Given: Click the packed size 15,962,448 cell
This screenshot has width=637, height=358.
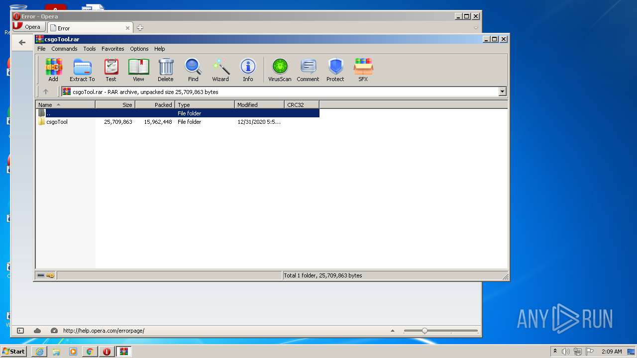Looking at the screenshot, I should tap(158, 122).
